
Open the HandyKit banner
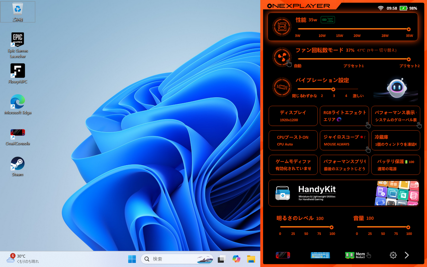344,193
